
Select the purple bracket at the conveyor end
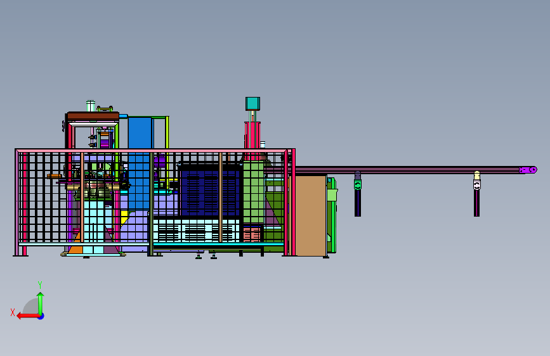tap(528, 170)
